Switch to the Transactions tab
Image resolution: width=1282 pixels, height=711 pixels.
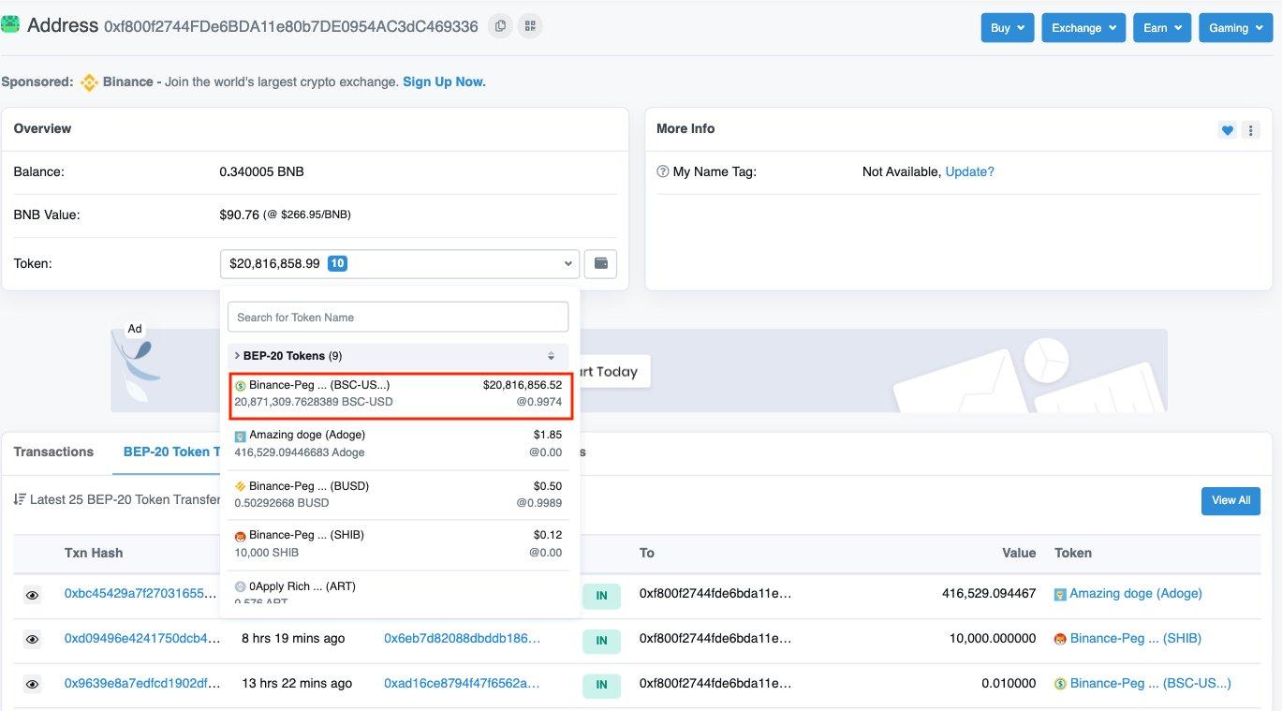pos(53,452)
